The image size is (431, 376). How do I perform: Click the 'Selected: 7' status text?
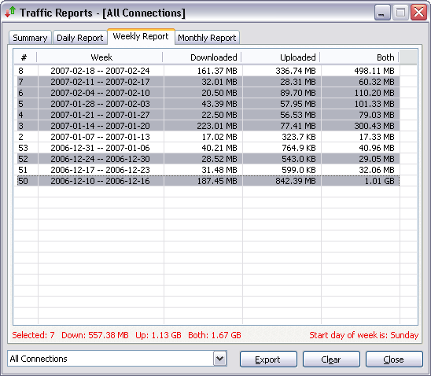33,335
